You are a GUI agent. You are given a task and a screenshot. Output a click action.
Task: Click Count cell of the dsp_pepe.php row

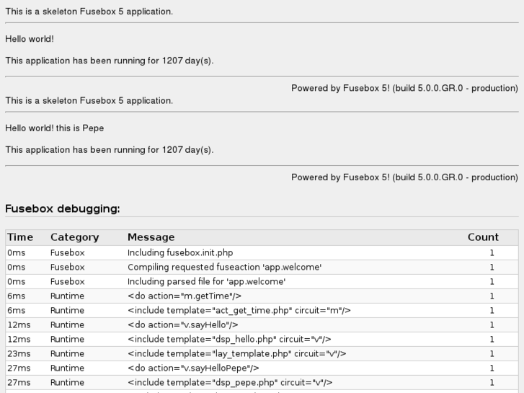pos(492,383)
